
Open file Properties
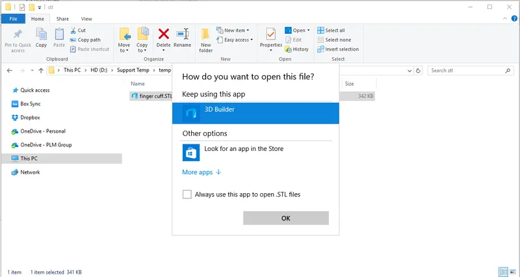(x=271, y=40)
